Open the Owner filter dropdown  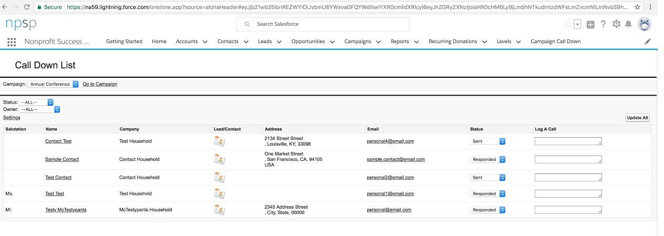[x=40, y=109]
